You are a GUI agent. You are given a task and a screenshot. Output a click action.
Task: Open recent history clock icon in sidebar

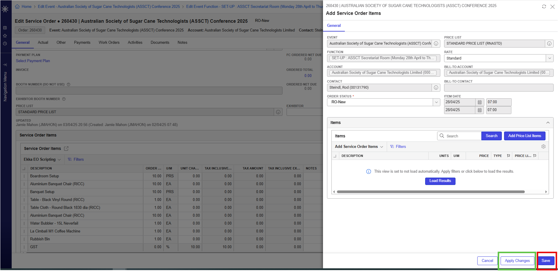(x=5, y=44)
